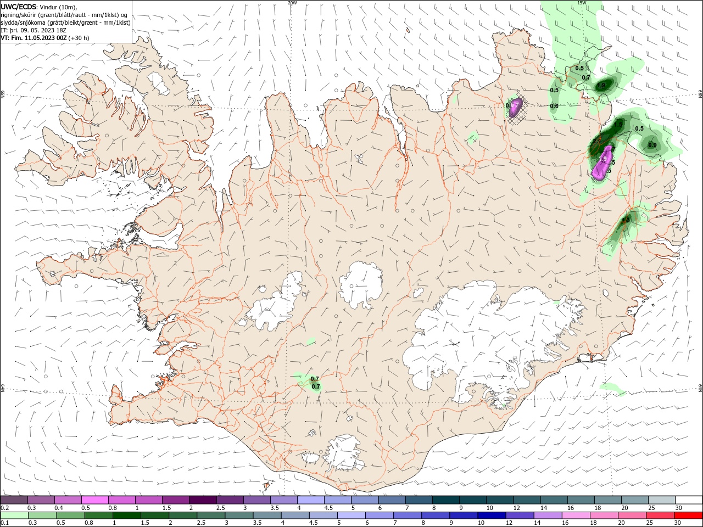This screenshot has height=527, width=703.
Task: Click the 1.5 precipitation value in the northeast
Action: point(618,125)
